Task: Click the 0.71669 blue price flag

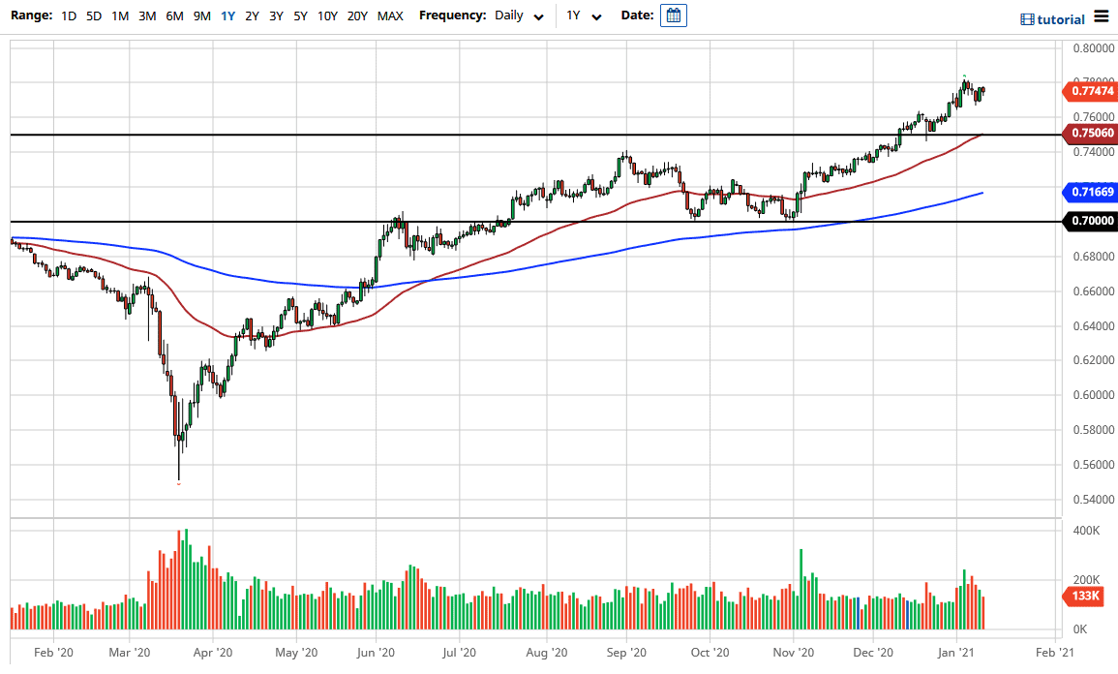Action: (1090, 193)
